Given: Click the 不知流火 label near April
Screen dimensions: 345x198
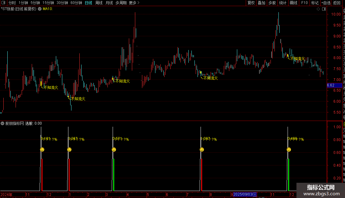Looking at the screenshot, I should [122, 81].
